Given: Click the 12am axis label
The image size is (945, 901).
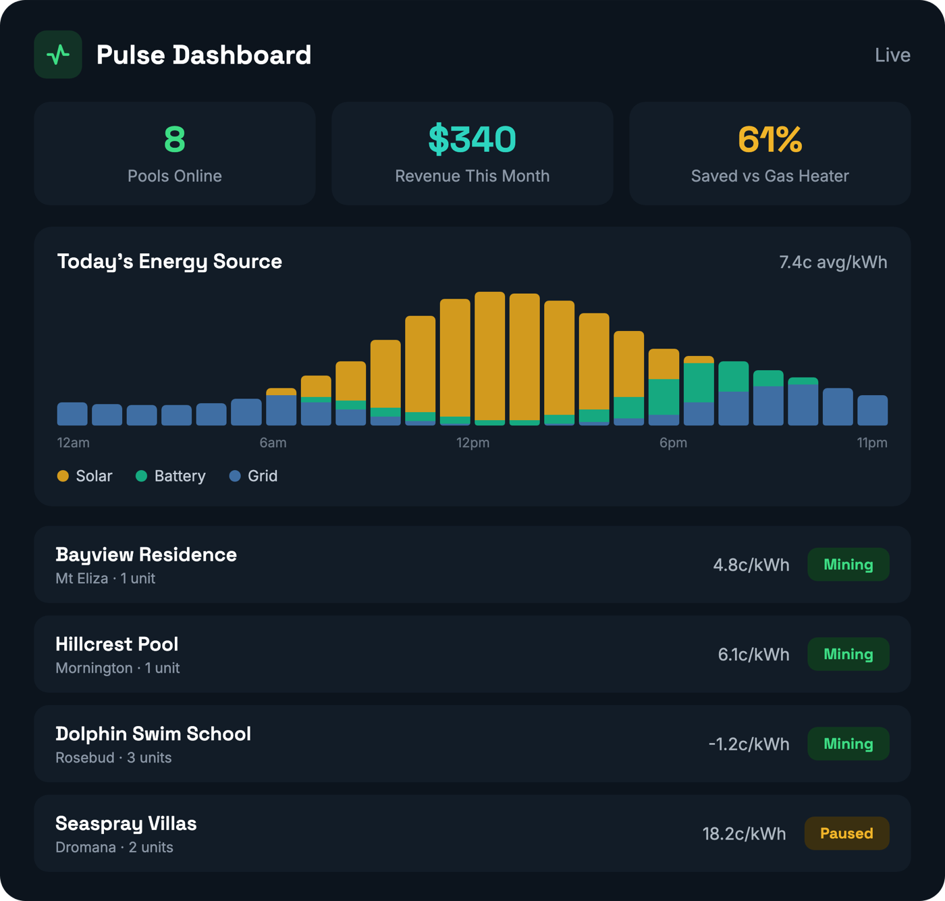Looking at the screenshot, I should pyautogui.click(x=73, y=443).
